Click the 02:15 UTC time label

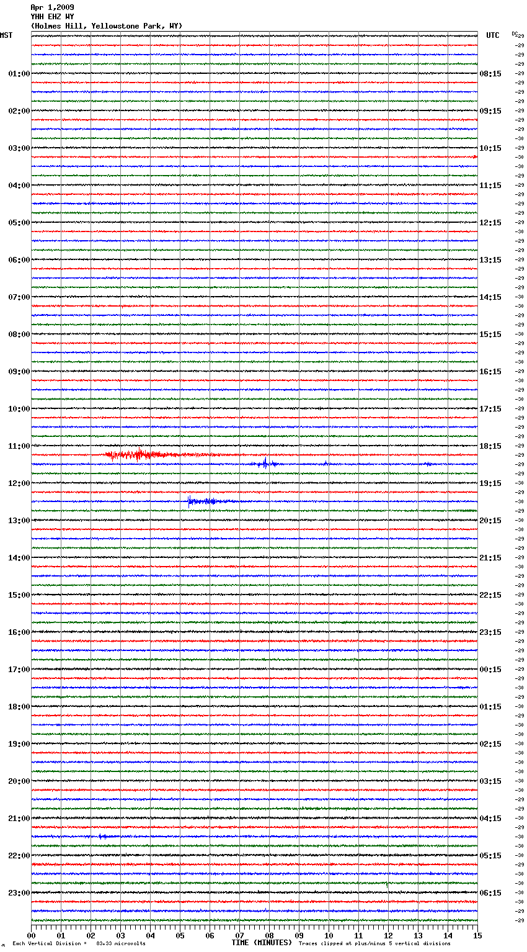coord(490,744)
